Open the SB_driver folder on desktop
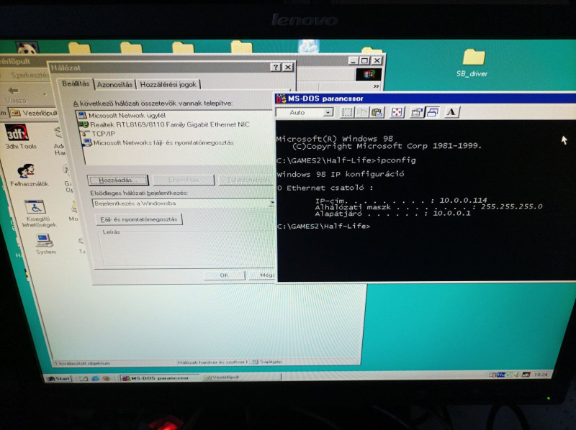Viewport: 576px width, 430px height. click(473, 63)
